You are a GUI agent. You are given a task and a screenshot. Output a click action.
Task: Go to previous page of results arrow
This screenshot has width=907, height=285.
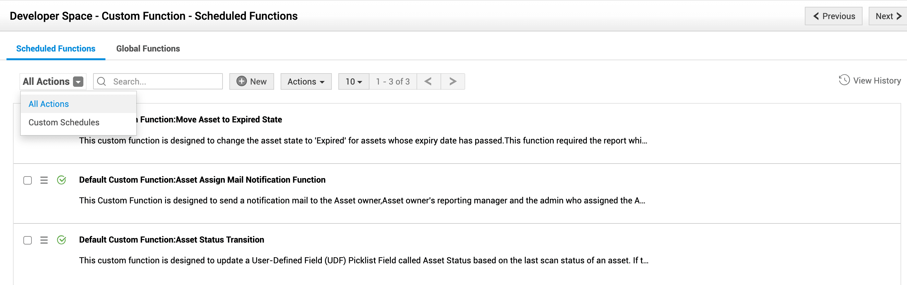coord(428,82)
